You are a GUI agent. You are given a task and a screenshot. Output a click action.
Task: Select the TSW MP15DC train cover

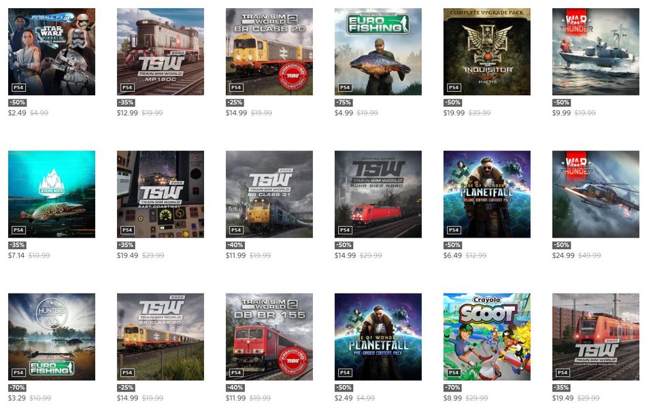[161, 52]
